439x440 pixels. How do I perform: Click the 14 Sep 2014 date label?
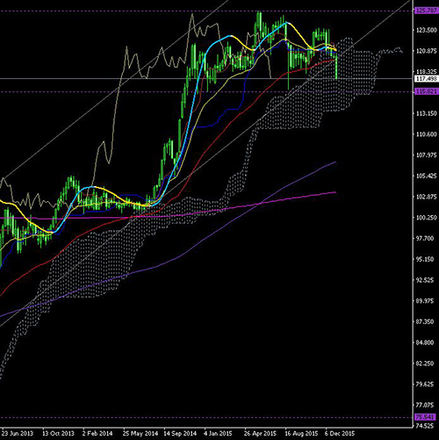(x=180, y=433)
